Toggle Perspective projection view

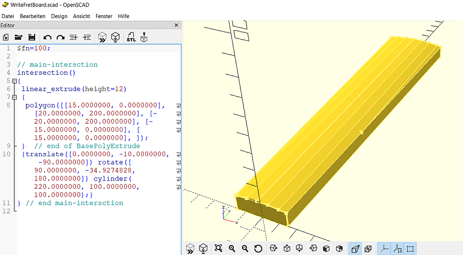pyautogui.click(x=355, y=249)
